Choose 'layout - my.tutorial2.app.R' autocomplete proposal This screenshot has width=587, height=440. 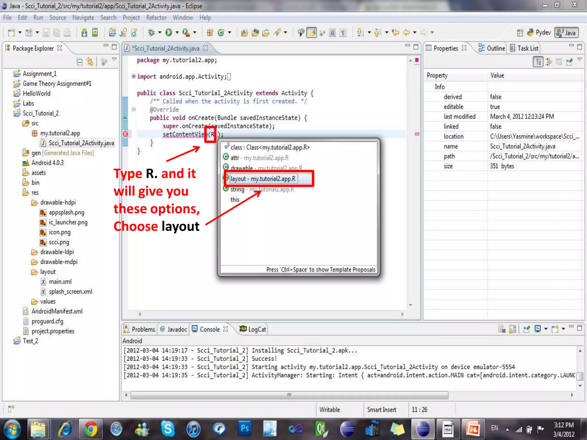pos(263,178)
